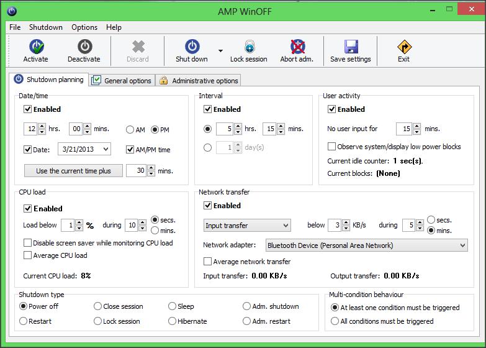Viewport: 486px width, 348px height.
Task: Check Disable screen saver while monitoring CPU load
Action: click(27, 242)
